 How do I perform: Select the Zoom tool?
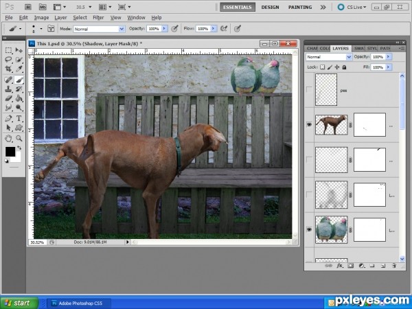(19, 138)
